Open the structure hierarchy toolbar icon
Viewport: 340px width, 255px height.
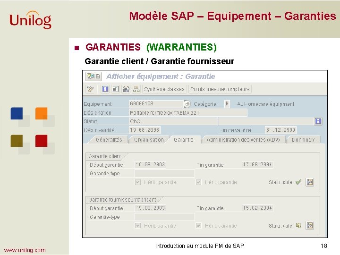[136, 89]
